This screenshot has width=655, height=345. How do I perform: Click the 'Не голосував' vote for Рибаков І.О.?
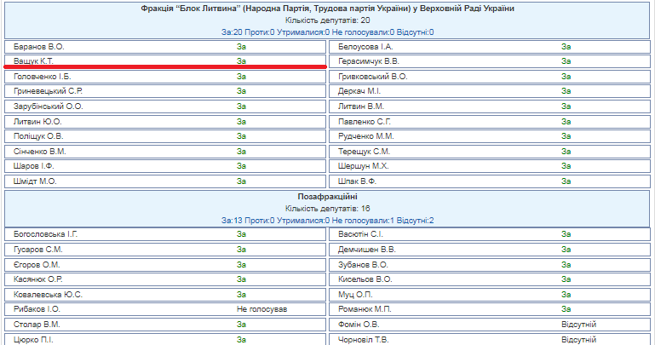tap(263, 309)
